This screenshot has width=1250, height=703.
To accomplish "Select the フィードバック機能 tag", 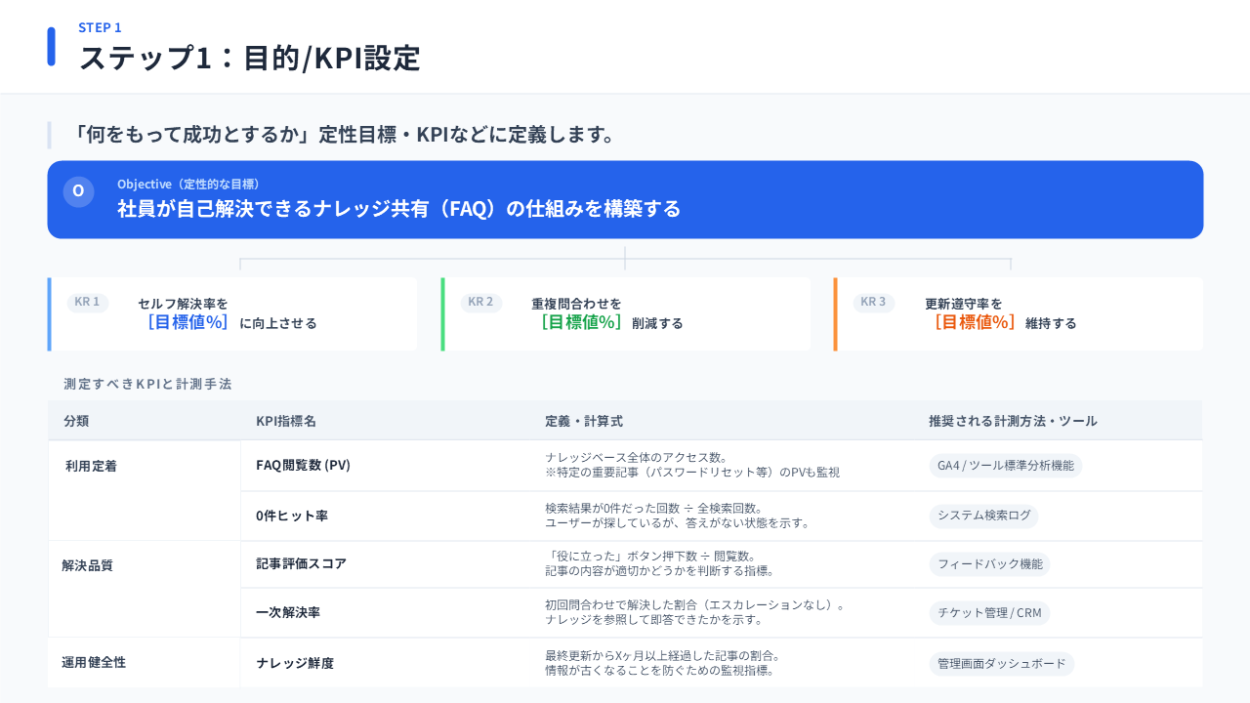I will click(989, 564).
